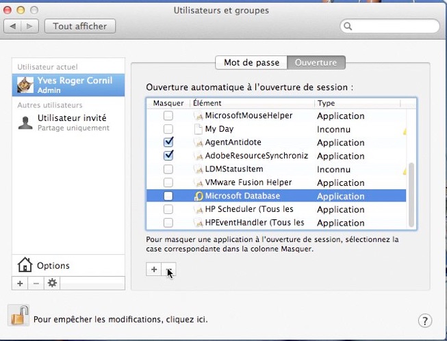Click the lock icon to prevent changes
This screenshot has width=447, height=341.
point(18,316)
